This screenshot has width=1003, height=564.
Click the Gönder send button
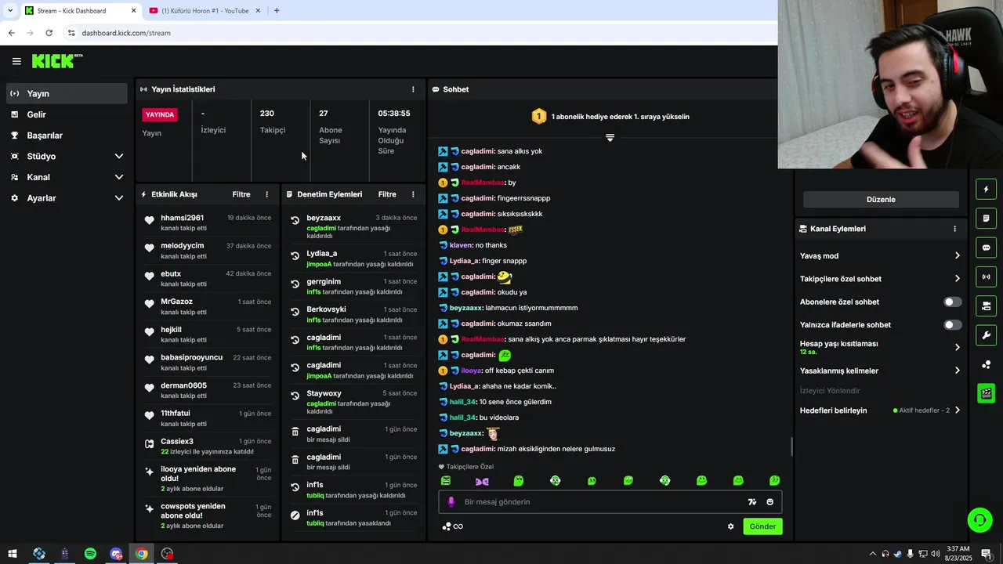click(762, 526)
